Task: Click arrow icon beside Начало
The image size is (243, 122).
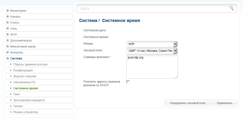Action: tap(8, 17)
